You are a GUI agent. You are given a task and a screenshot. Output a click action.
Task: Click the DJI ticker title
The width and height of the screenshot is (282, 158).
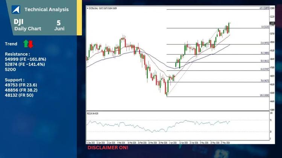tap(18, 22)
